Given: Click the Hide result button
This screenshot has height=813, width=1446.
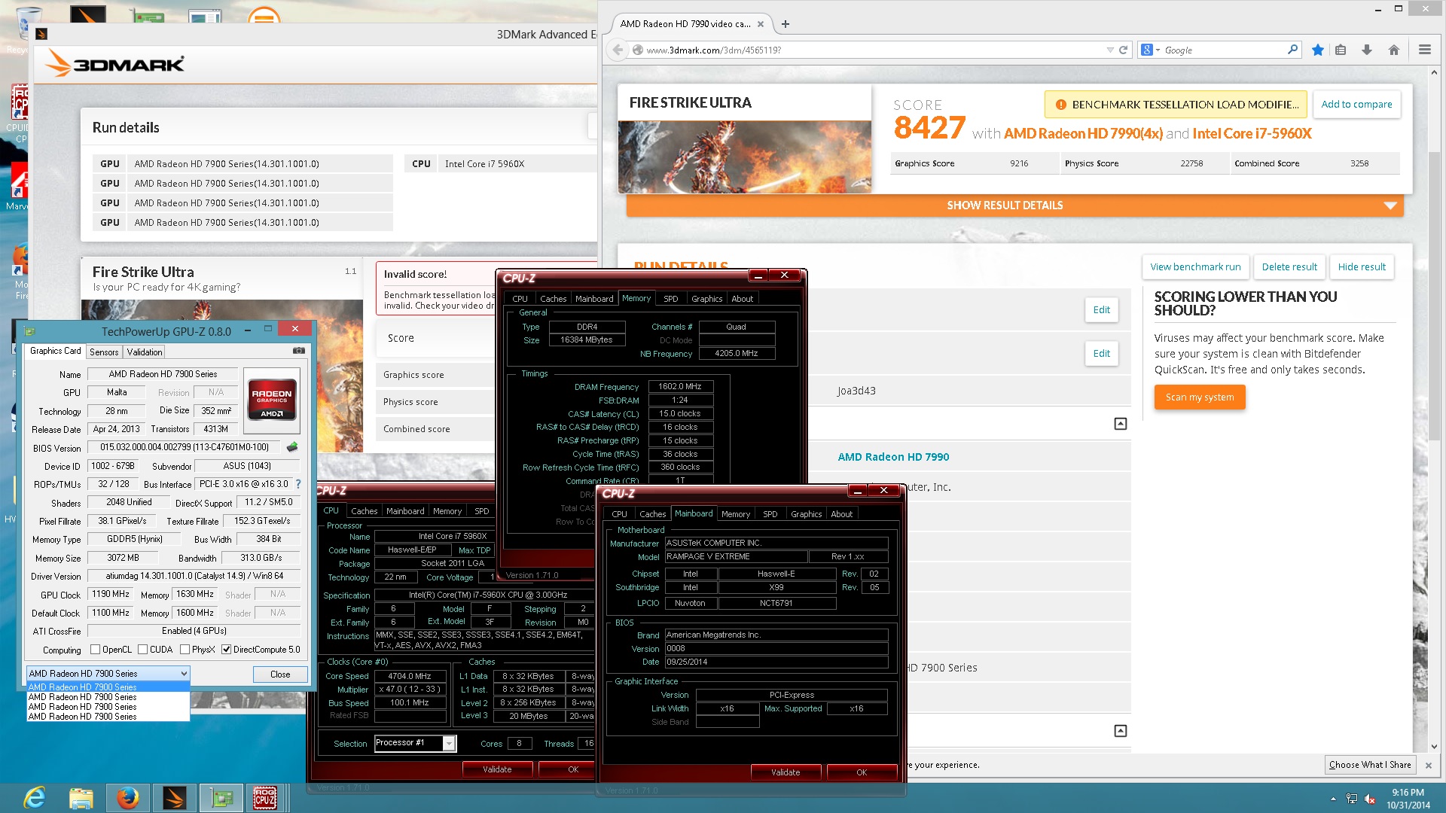Looking at the screenshot, I should pos(1362,266).
